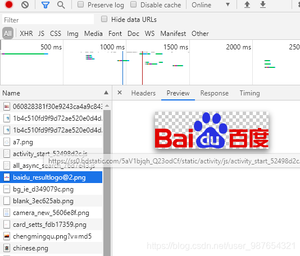Clear the network log
The height and width of the screenshot is (256, 300).
25,4
